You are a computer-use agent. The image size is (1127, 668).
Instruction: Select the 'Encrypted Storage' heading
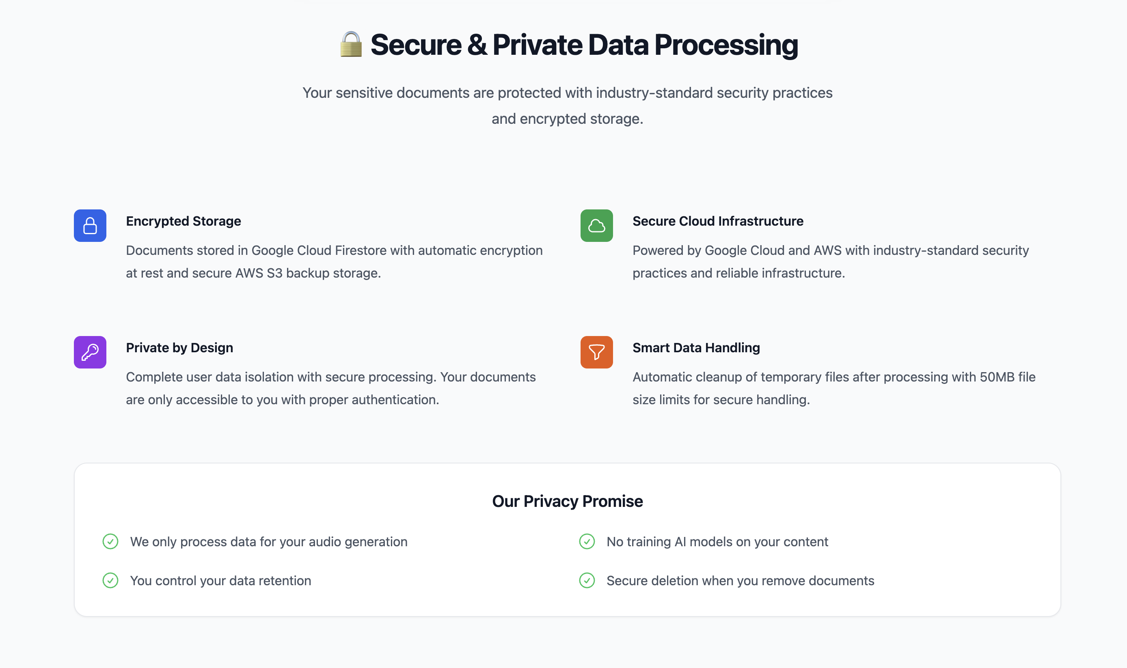tap(183, 221)
